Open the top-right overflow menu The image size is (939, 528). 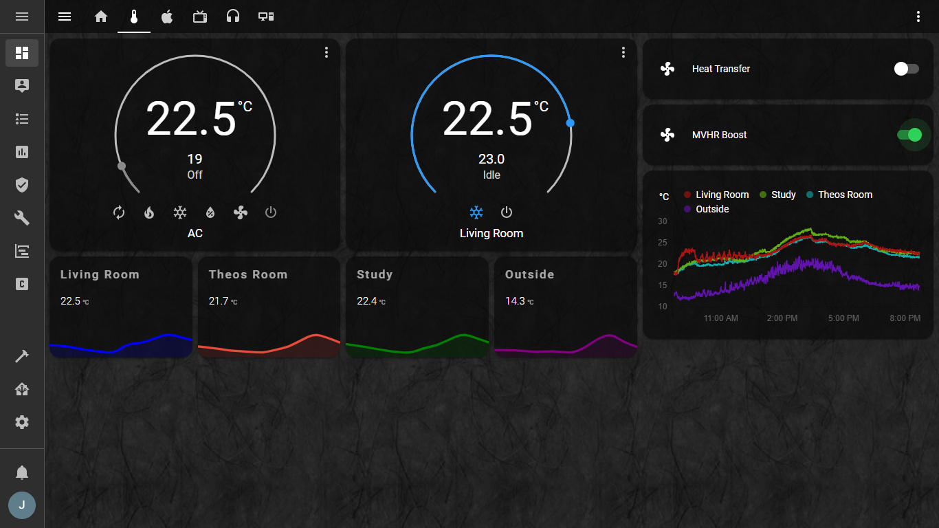919,16
